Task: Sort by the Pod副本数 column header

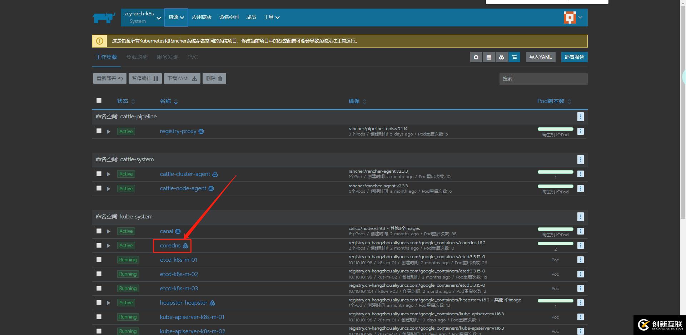Action: tap(554, 101)
